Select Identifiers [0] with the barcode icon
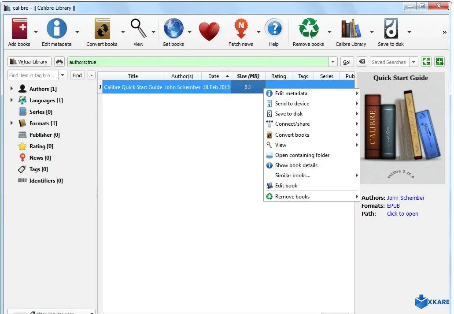The image size is (454, 314). click(46, 181)
